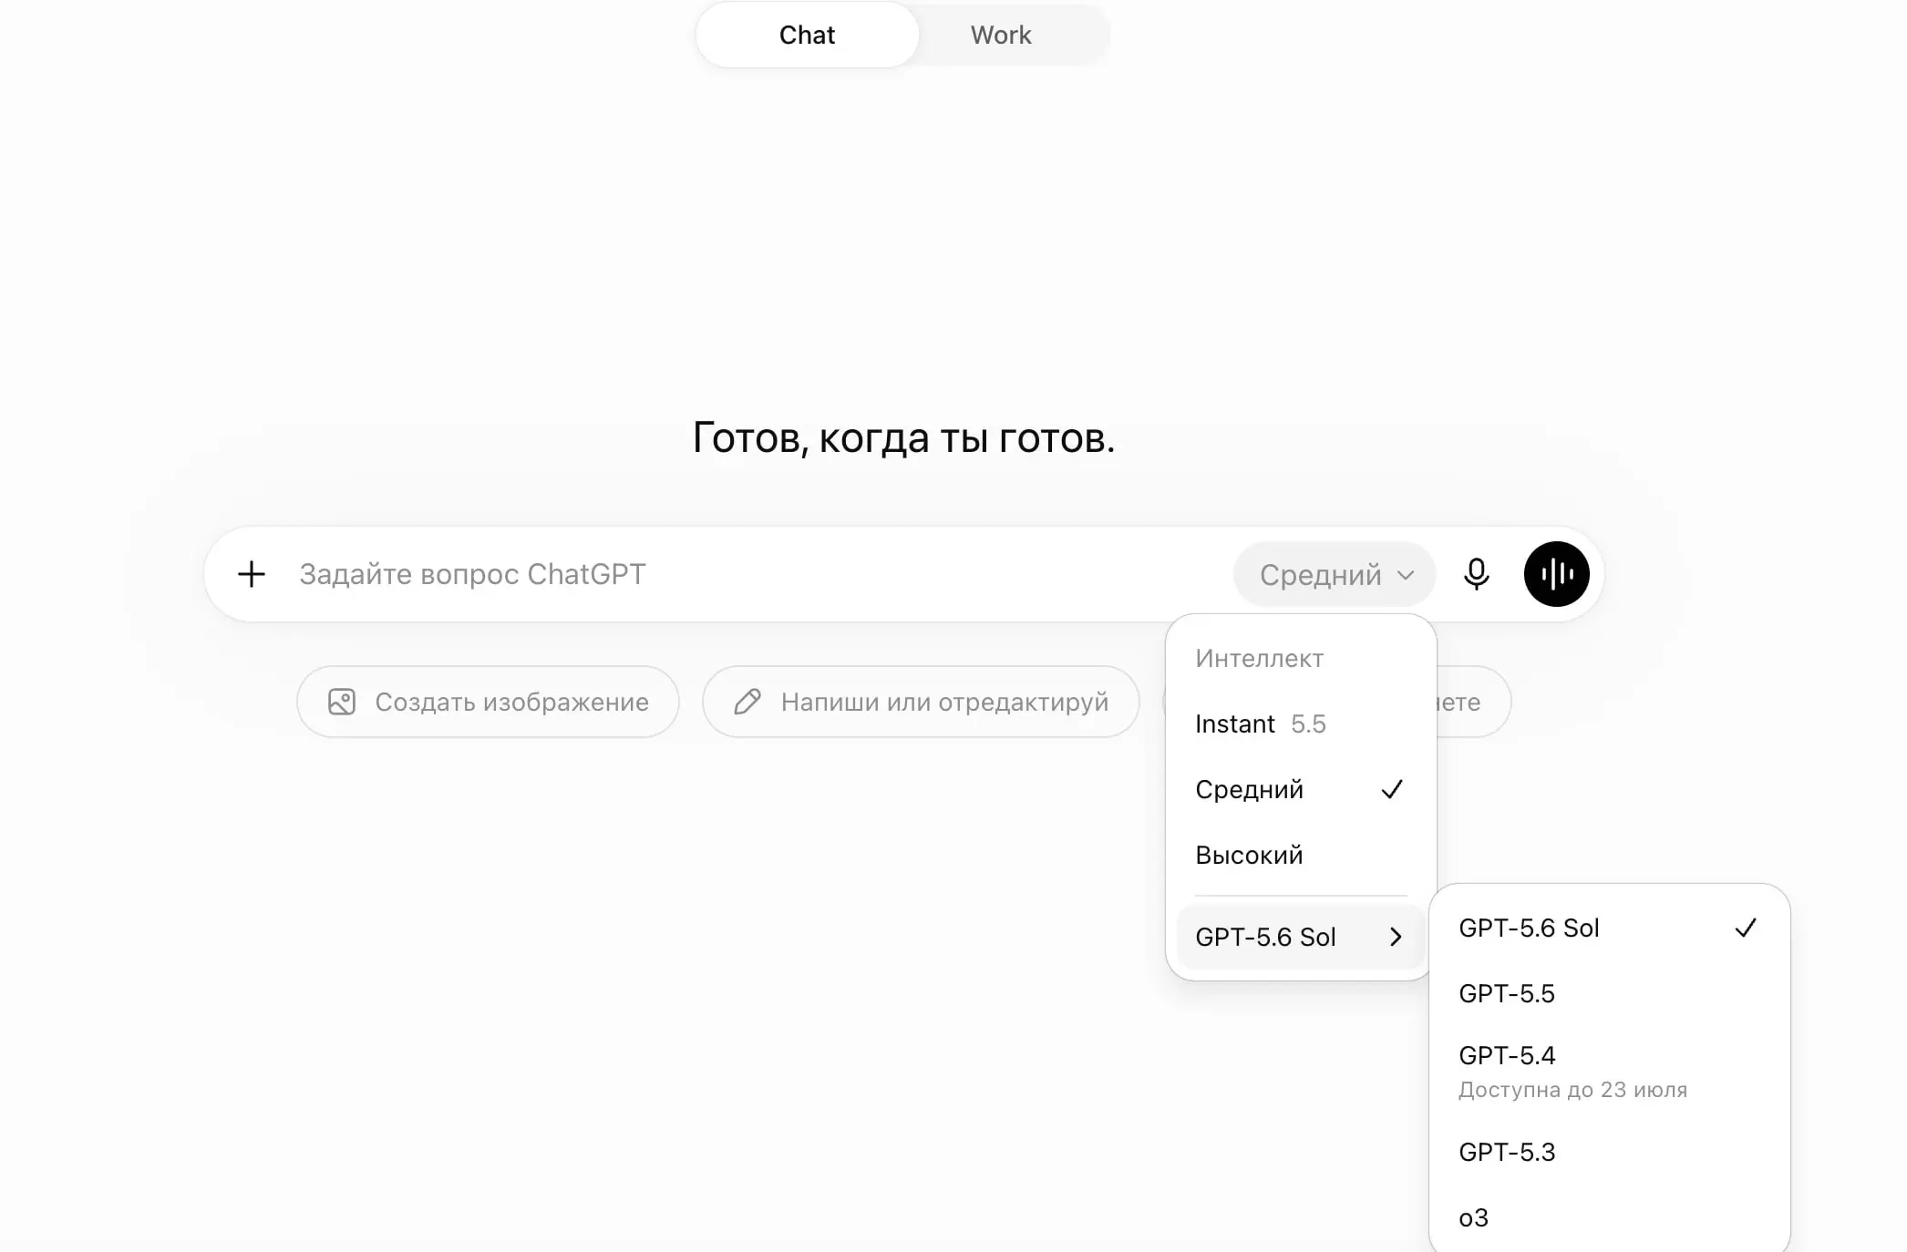Click the Создать изображение button
This screenshot has width=1907, height=1252.
pos(488,702)
